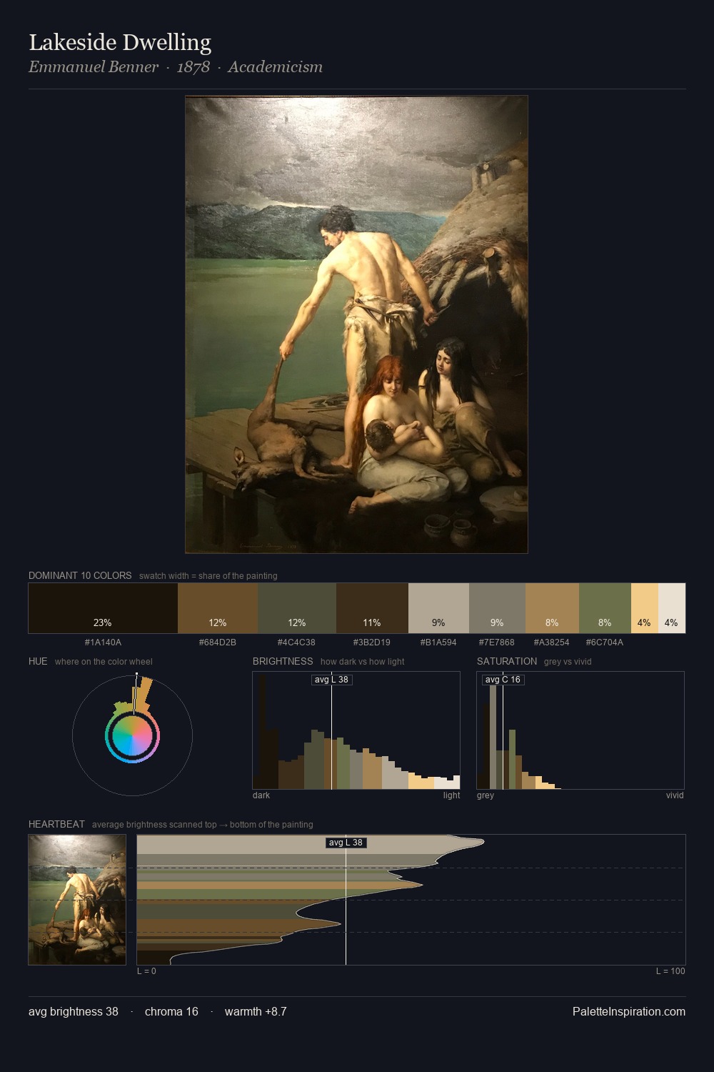Click 'avg C 16' marker in saturation chart
The height and width of the screenshot is (1072, 714).
(x=503, y=680)
